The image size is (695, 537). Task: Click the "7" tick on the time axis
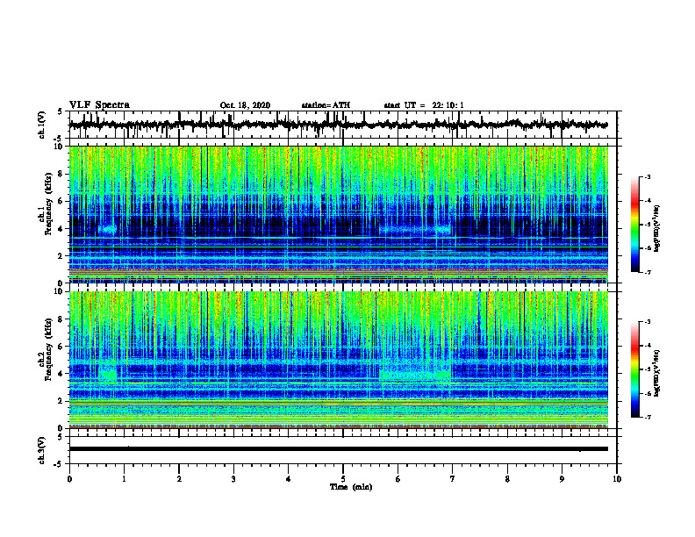pos(453,479)
